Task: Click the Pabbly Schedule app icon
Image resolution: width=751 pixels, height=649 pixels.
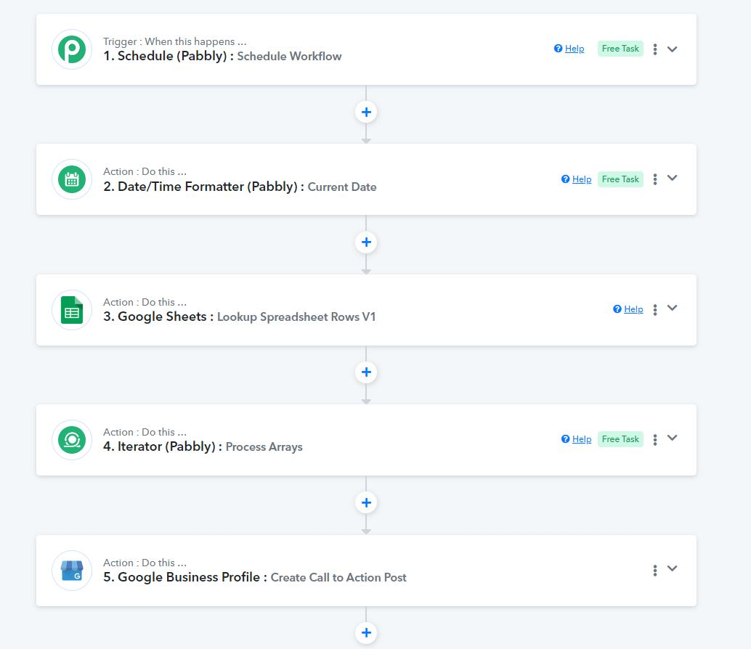Action: point(72,49)
